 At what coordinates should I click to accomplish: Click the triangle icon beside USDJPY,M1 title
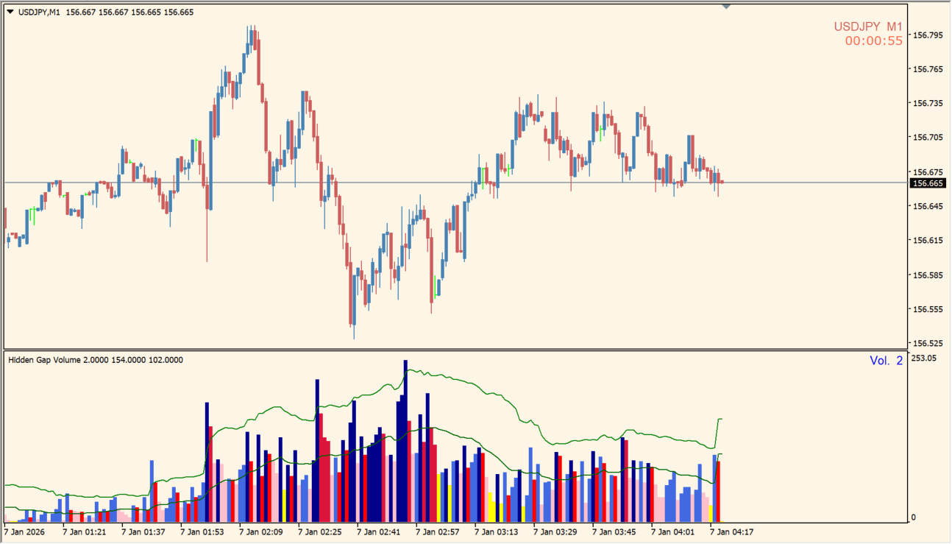[10, 13]
